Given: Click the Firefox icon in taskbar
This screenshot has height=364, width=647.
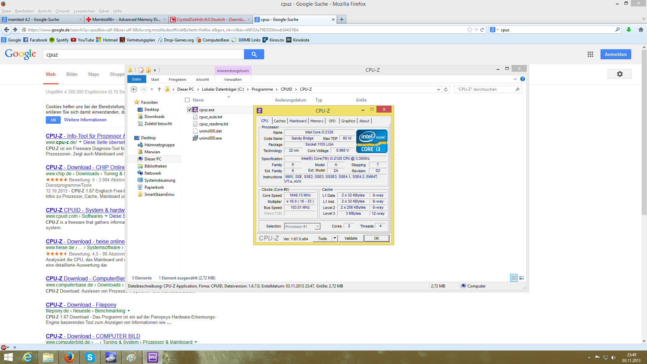Looking at the screenshot, I should click(69, 357).
